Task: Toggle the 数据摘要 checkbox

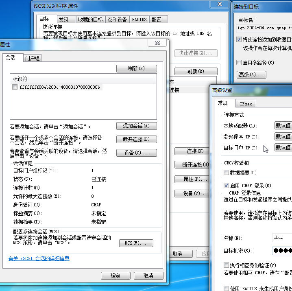Action: (x=227, y=173)
